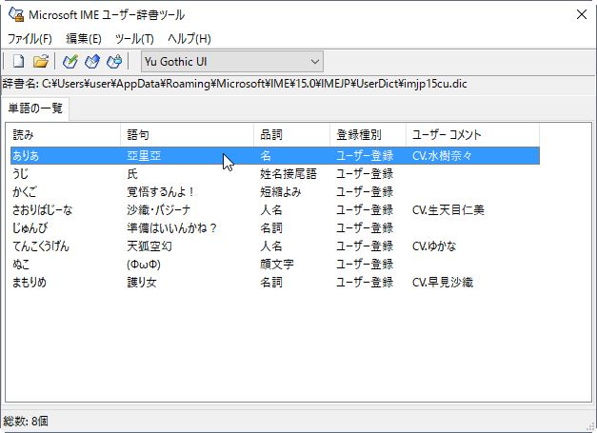Sort by the 登録種別 column header

[x=368, y=135]
